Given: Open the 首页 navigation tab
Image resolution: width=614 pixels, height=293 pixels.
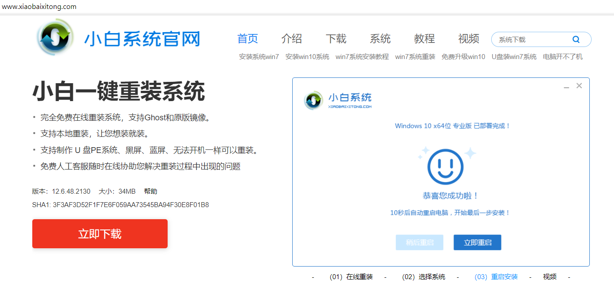Looking at the screenshot, I should point(247,39).
